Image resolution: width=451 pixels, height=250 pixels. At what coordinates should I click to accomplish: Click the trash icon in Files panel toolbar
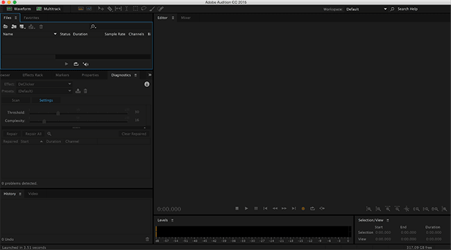[41, 26]
